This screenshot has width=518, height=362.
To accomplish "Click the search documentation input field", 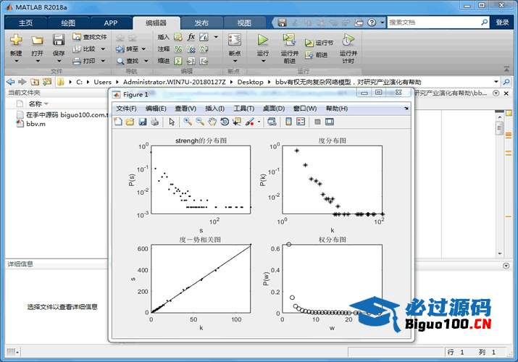I will pyautogui.click(x=433, y=22).
